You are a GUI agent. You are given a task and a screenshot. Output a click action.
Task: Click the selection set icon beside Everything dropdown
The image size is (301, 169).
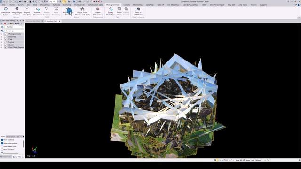[x=2, y=31]
